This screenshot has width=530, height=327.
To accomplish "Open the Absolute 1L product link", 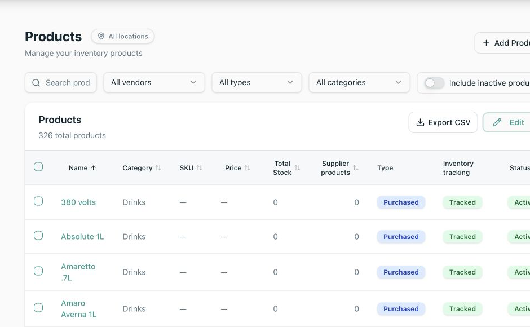I will pos(82,237).
